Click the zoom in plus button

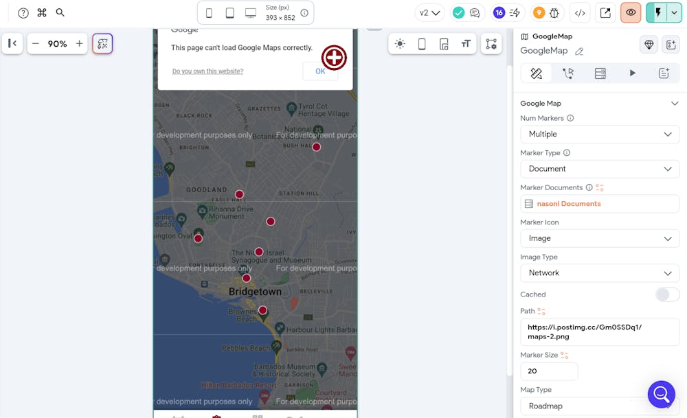80,44
